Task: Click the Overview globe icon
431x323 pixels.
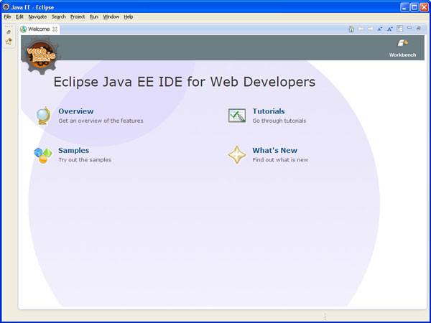Action: coord(43,116)
